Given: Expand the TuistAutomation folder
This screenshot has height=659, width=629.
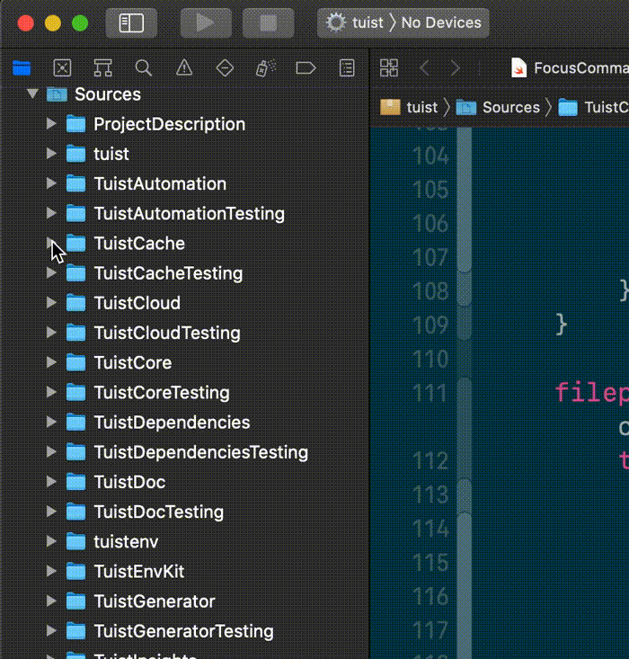Looking at the screenshot, I should click(x=51, y=183).
